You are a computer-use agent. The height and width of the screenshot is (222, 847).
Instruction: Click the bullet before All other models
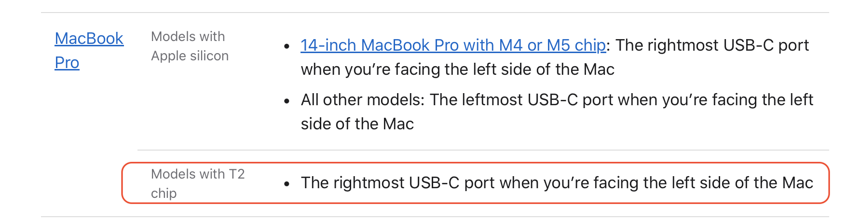pyautogui.click(x=287, y=101)
